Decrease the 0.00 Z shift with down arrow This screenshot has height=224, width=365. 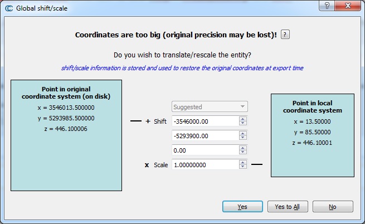[243, 153]
